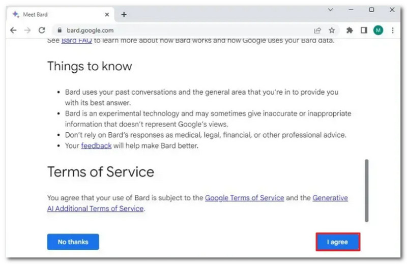Screen dimensions: 407x264
Task: Click the No thanks button
Action: coord(73,242)
